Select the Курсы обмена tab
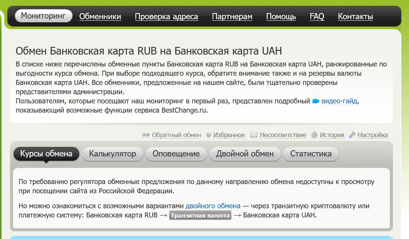Image resolution: width=409 pixels, height=239 pixels. point(46,154)
